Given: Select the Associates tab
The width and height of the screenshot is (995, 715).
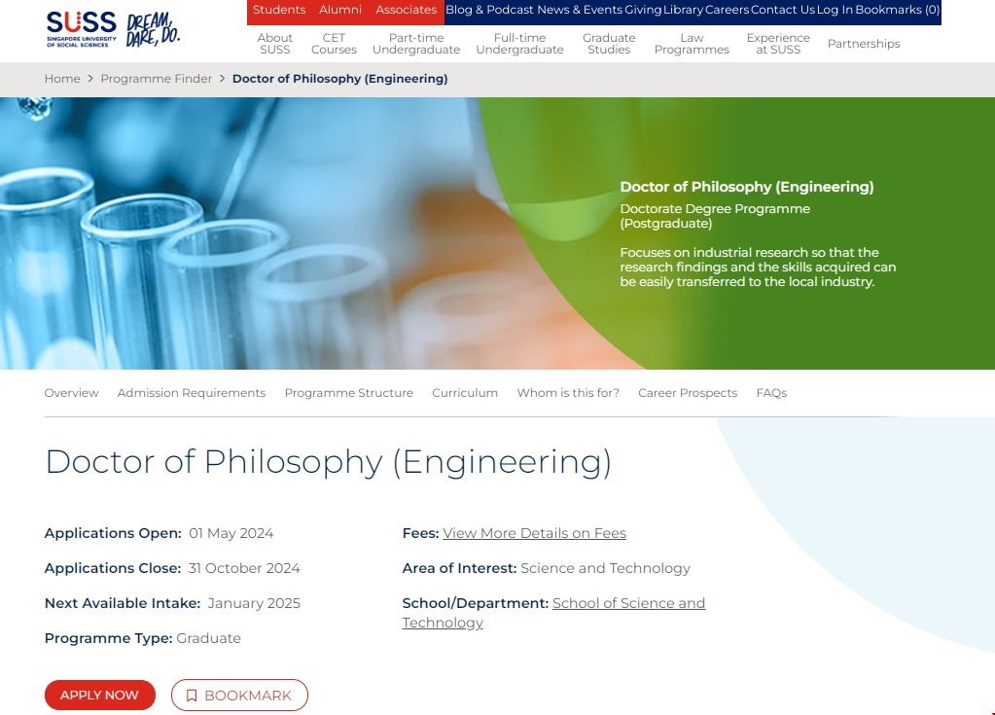Looking at the screenshot, I should click(x=406, y=10).
